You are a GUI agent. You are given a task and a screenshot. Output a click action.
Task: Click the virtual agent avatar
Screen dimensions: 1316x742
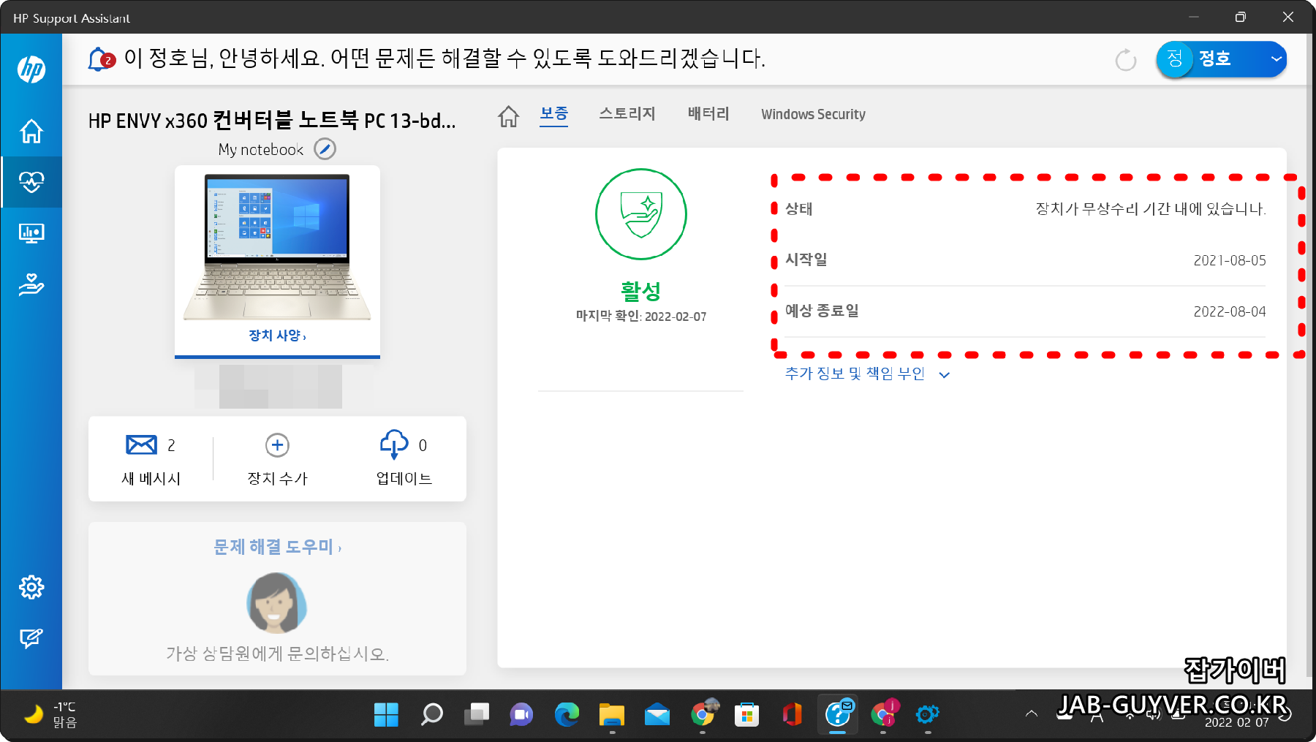276,603
